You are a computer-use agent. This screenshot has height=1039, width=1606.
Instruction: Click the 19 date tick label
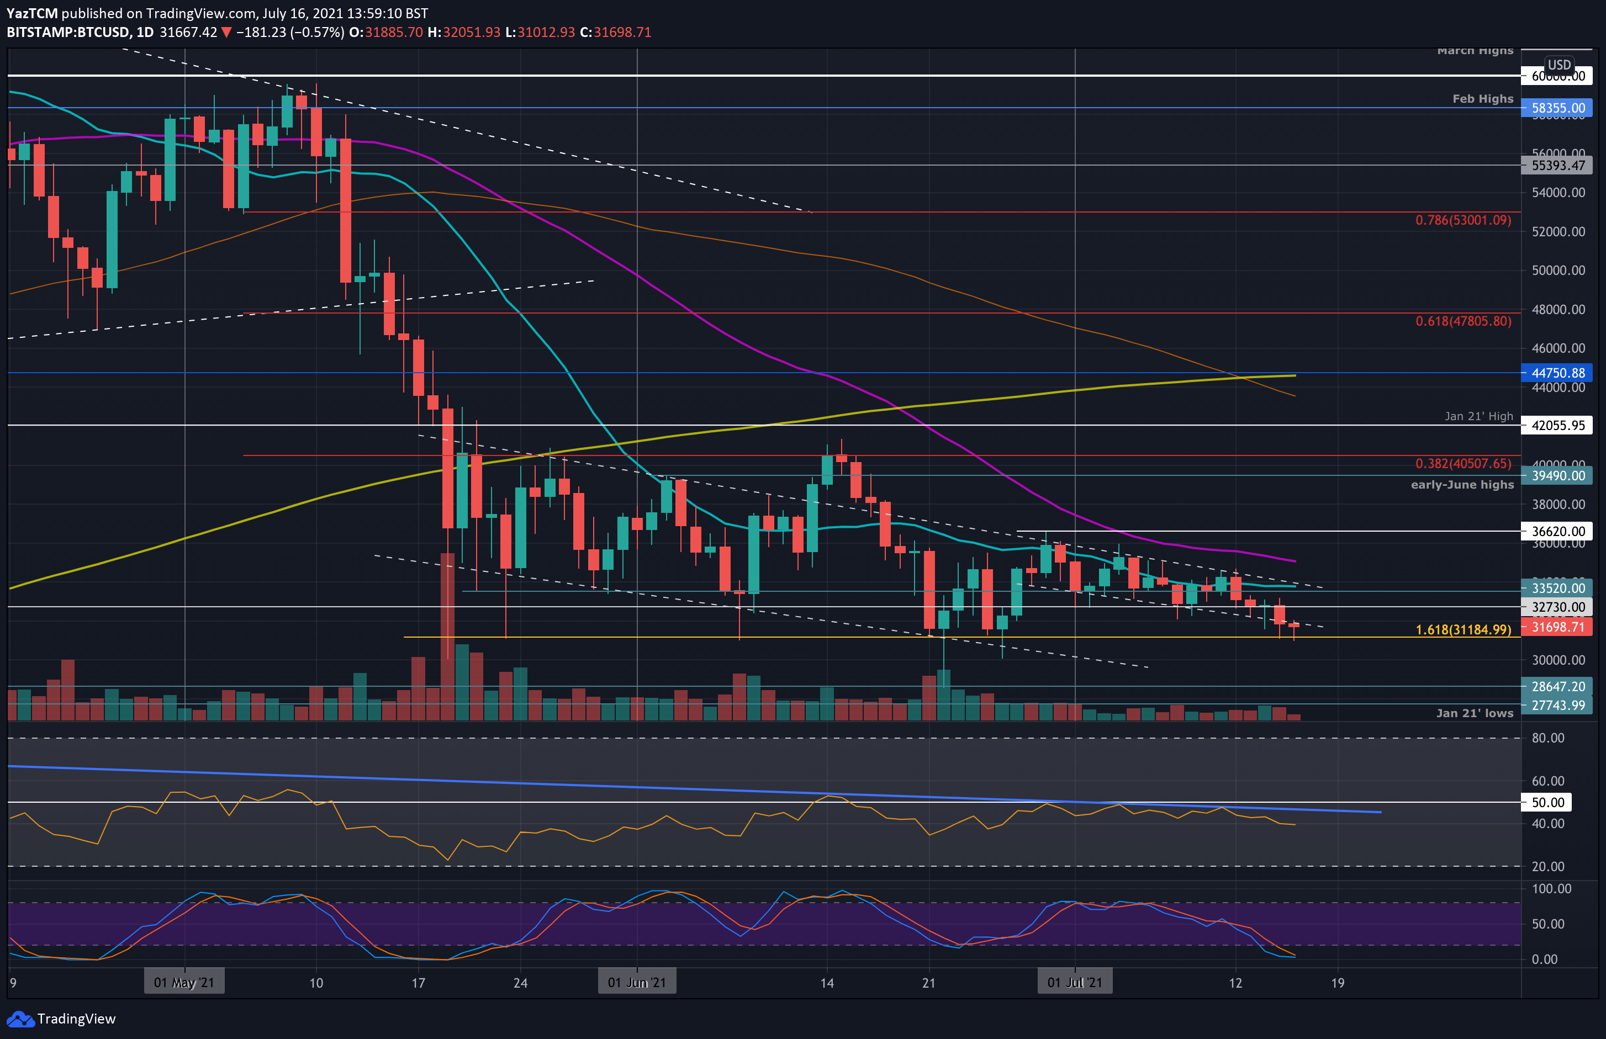[x=1338, y=984]
